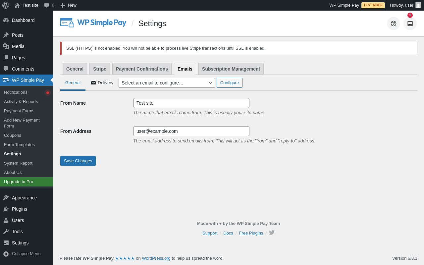
Task: Switch to the Stripe tab
Action: tap(99, 69)
